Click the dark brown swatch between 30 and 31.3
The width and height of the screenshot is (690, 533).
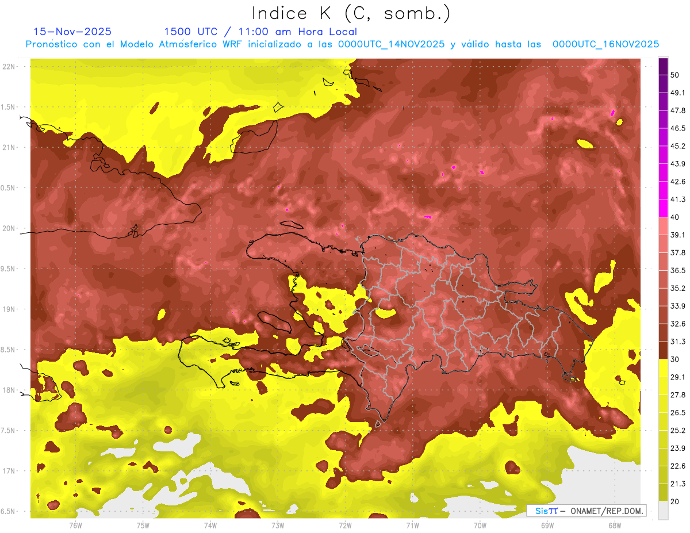coord(663,350)
